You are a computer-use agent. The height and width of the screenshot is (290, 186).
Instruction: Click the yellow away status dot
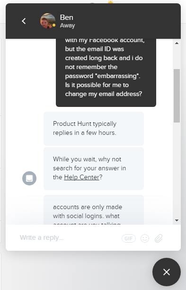pyautogui.click(x=54, y=25)
